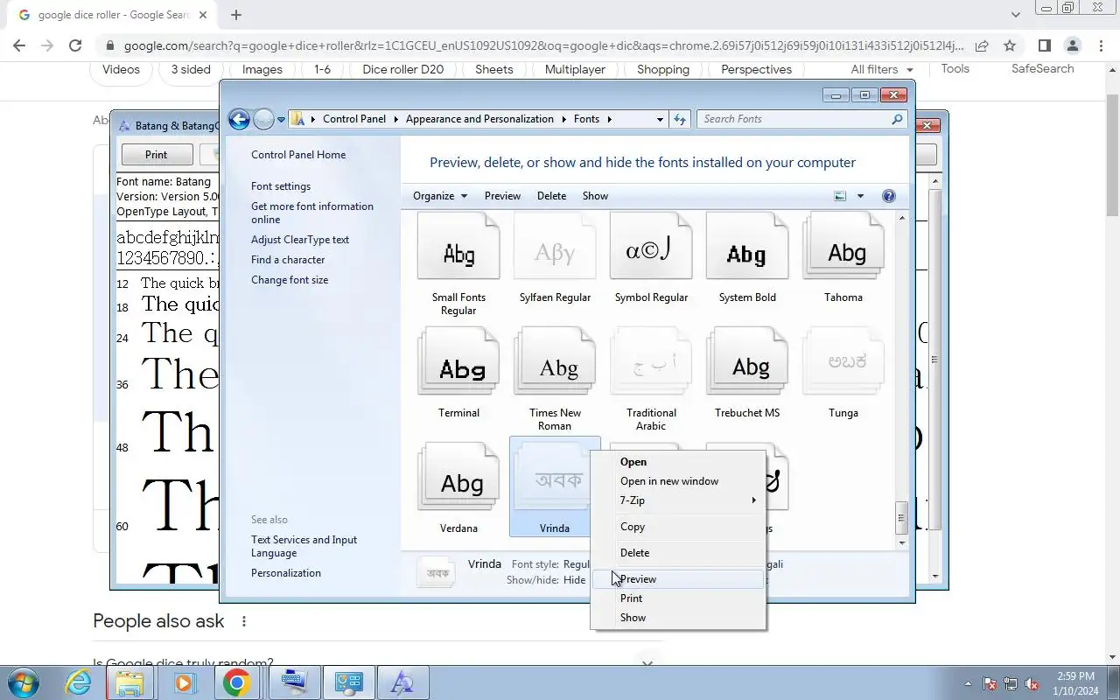Click Show in the Fonts toolbar
Viewport: 1120px width, 700px height.
(x=595, y=196)
